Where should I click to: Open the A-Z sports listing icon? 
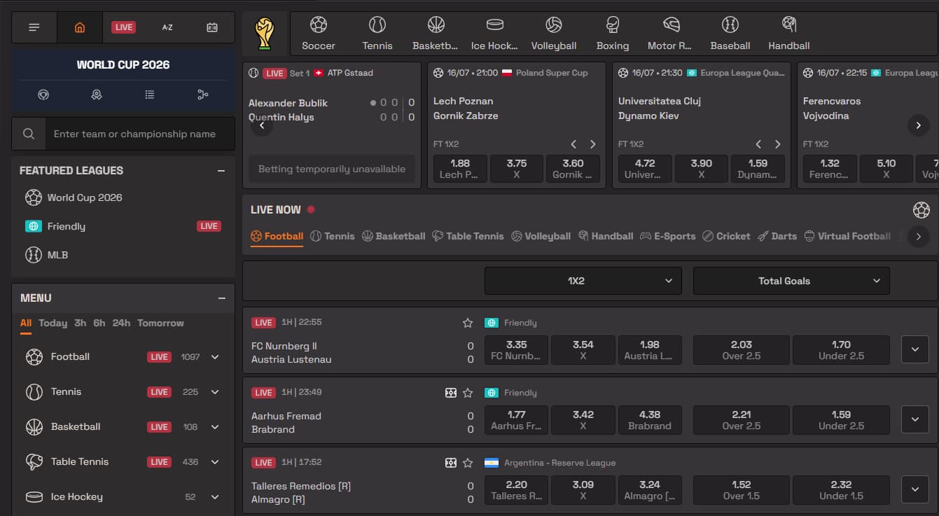coord(167,27)
